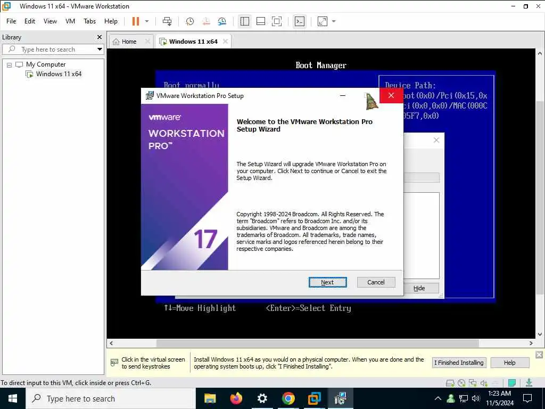Image resolution: width=545 pixels, height=409 pixels.
Task: Select Windows 11 x64 in Library tree
Action: click(x=59, y=73)
